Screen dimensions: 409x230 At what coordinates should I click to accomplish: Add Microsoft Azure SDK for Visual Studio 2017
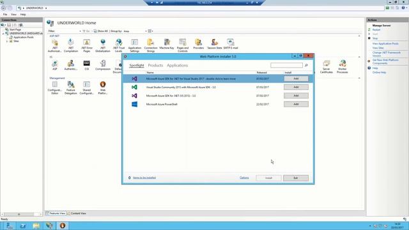(296, 79)
